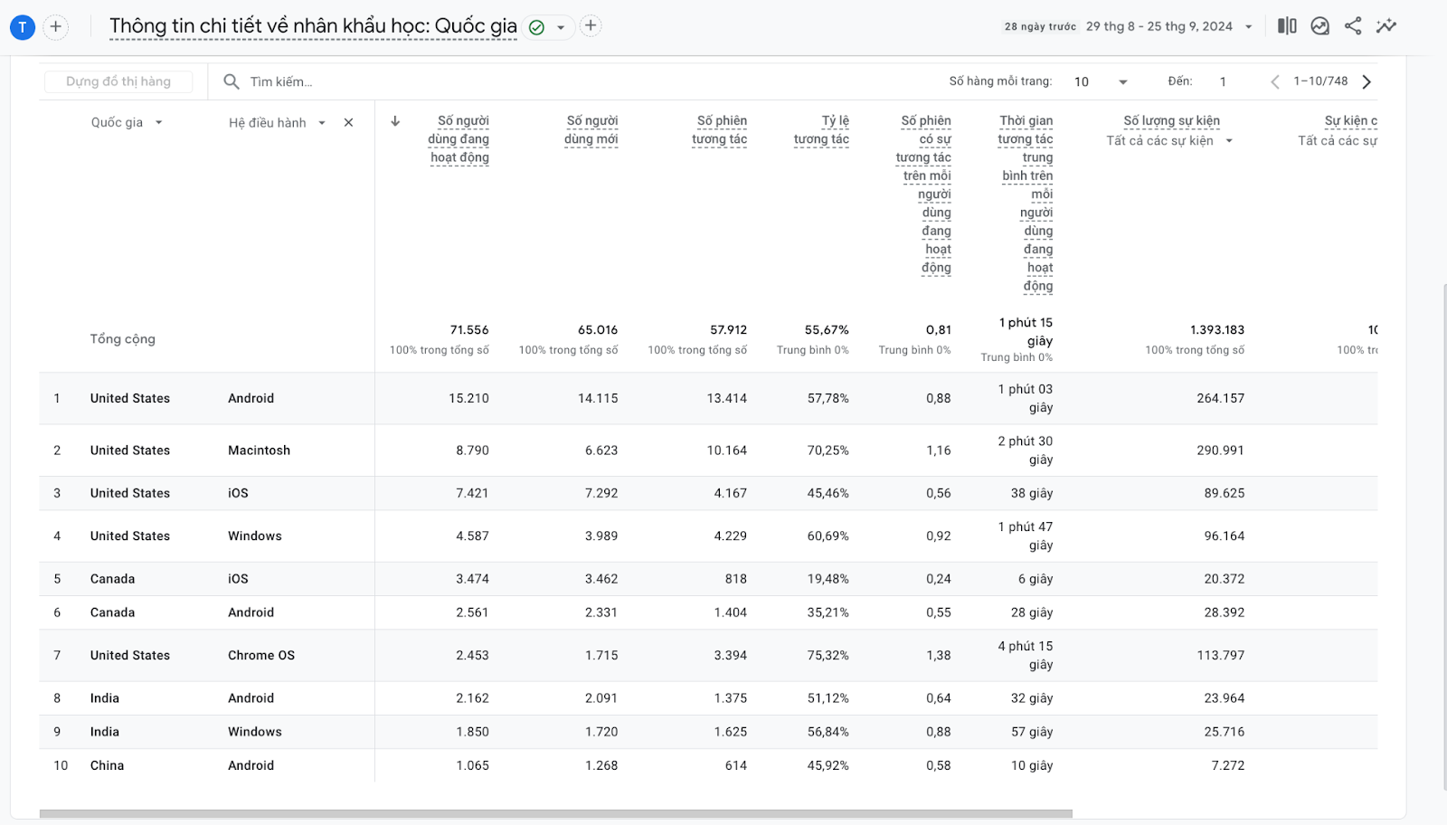Click the green report status check icon
The width and height of the screenshot is (1447, 825).
pos(536,27)
